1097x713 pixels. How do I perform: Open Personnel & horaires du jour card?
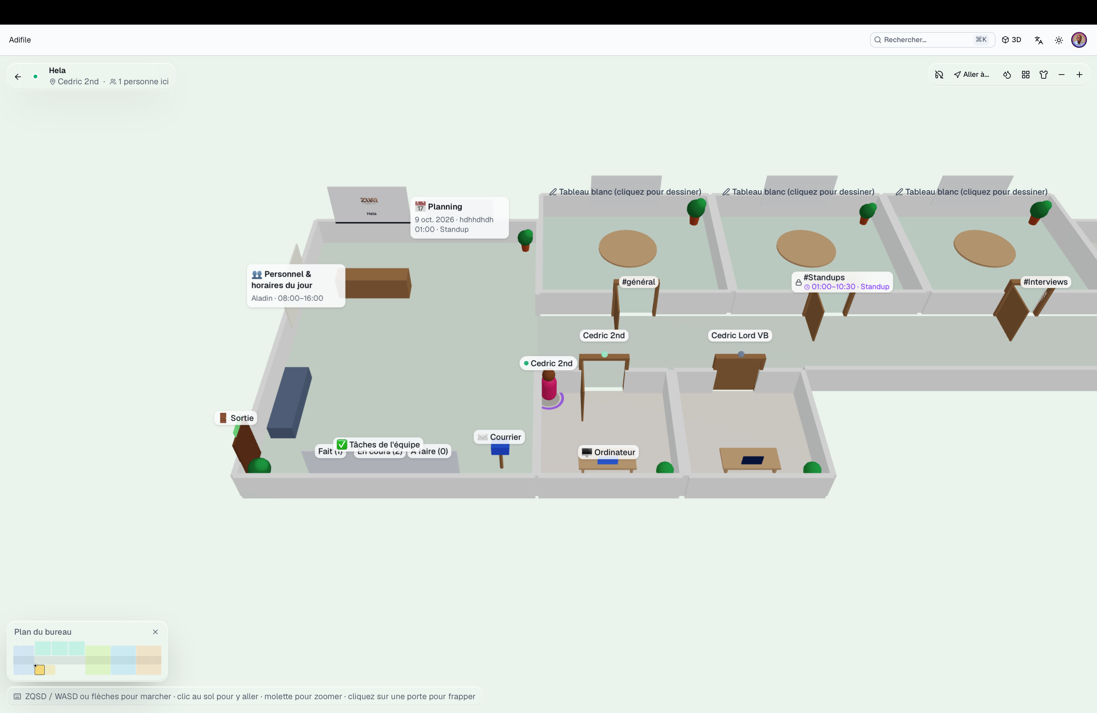point(296,286)
